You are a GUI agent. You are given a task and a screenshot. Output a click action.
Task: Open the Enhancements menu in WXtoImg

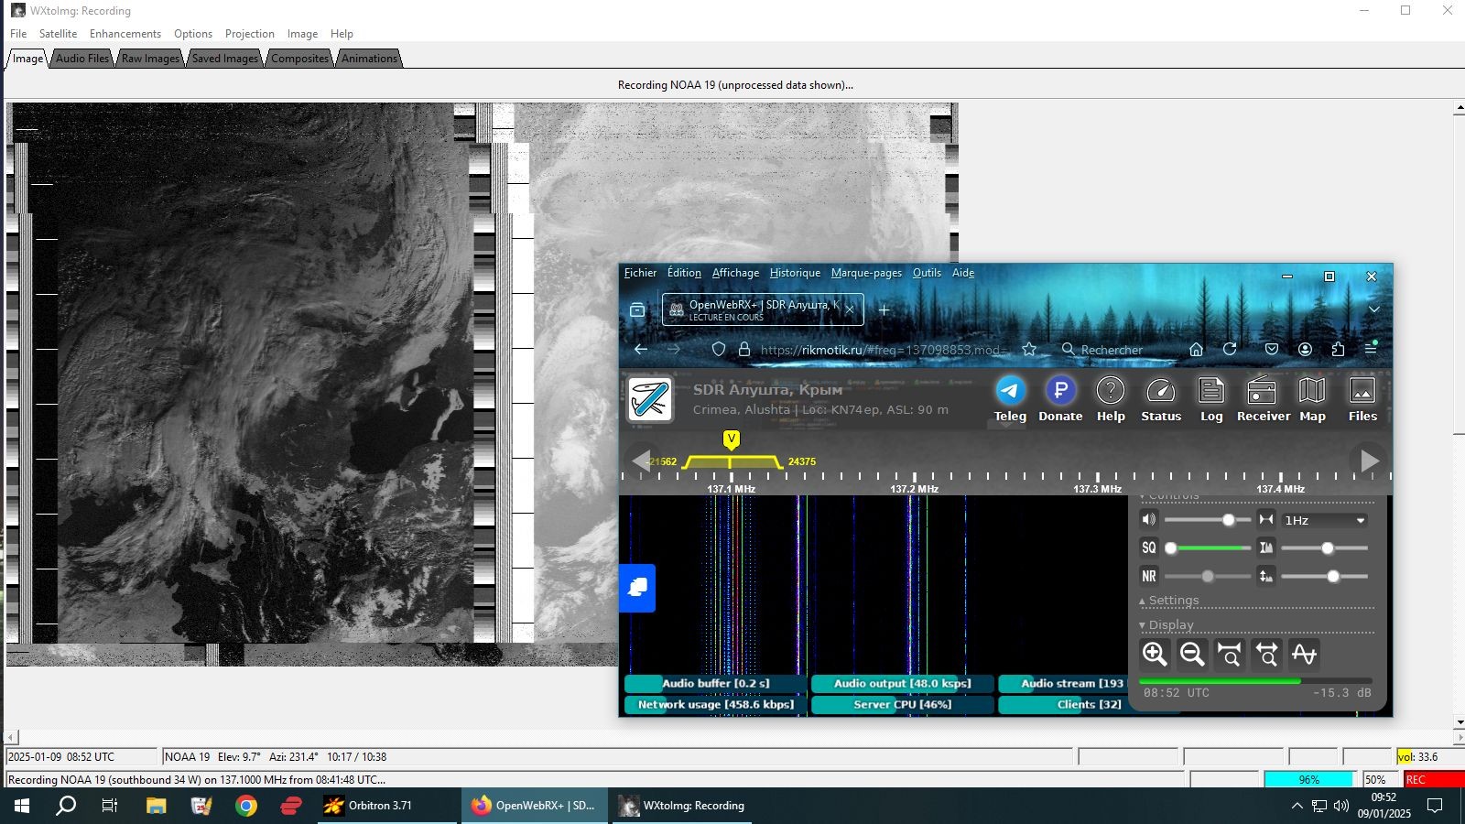125,34
